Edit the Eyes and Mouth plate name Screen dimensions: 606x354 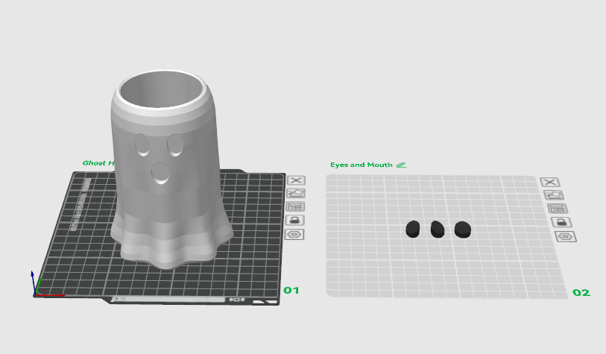click(402, 165)
